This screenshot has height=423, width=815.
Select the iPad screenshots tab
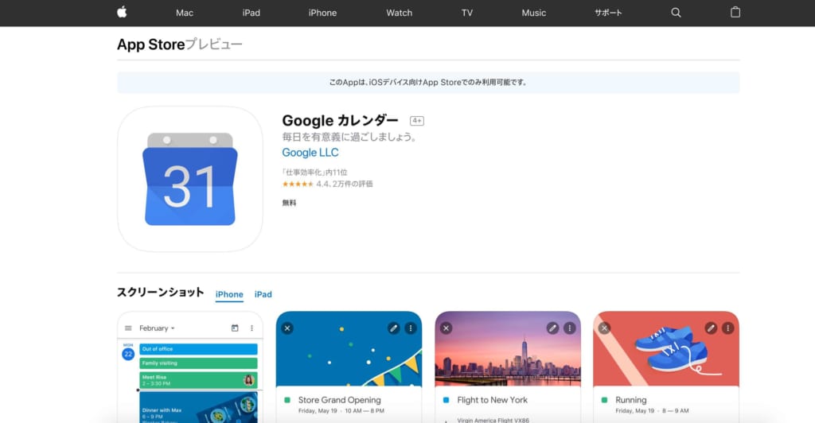[263, 294]
